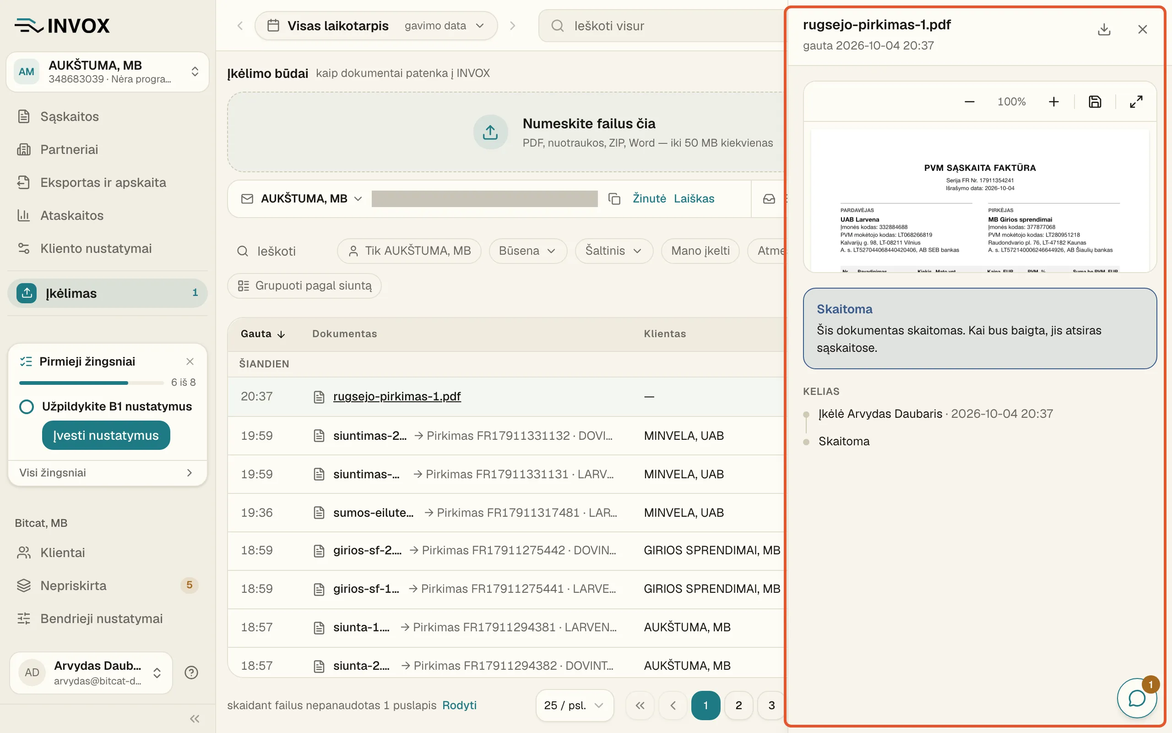This screenshot has width=1172, height=733.
Task: Close the rugsejo-pirkimas-1.pdf preview panel
Action: [1142, 30]
